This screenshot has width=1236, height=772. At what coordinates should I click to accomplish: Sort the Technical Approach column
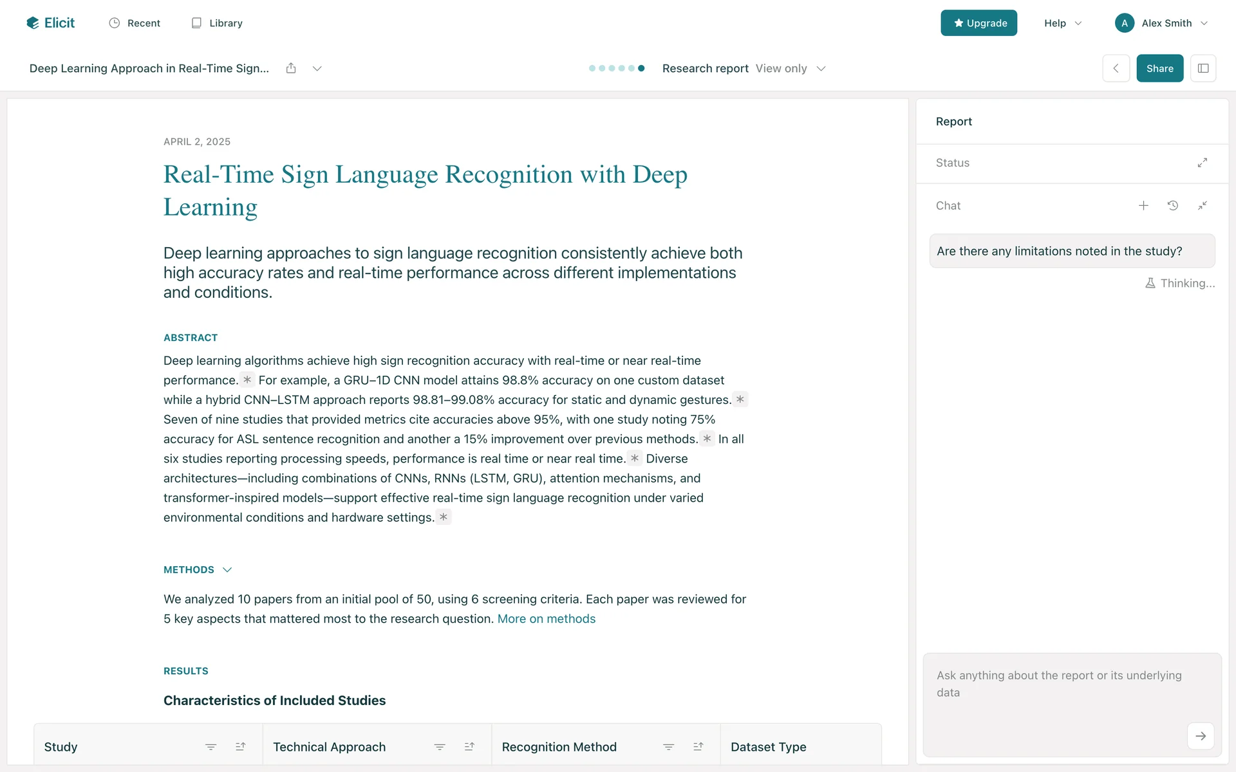[x=469, y=747]
